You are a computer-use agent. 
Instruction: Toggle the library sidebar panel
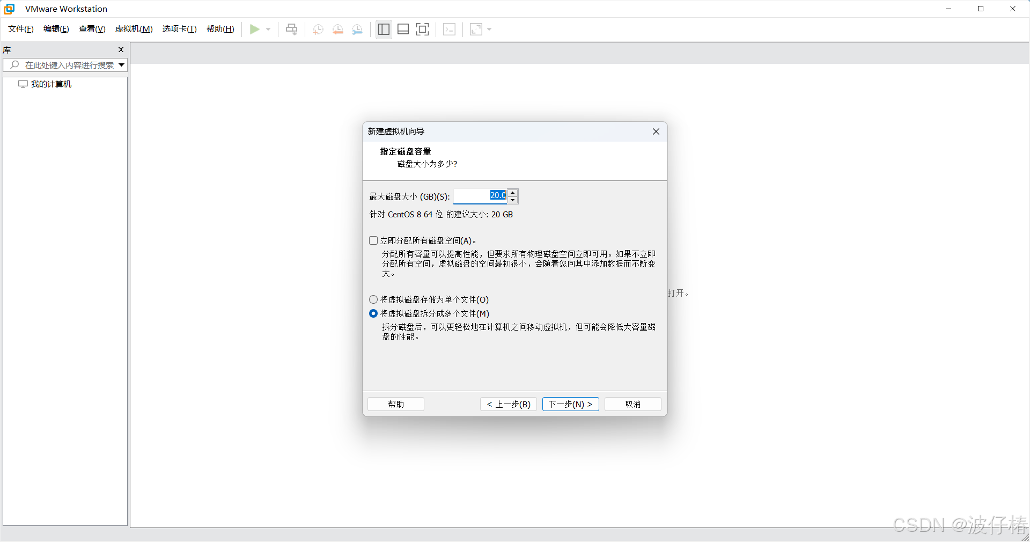point(383,30)
